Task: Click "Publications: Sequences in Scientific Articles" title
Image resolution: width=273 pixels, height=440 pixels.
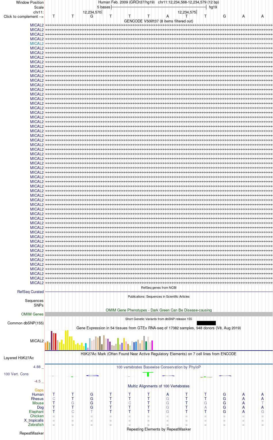Action: point(159,296)
